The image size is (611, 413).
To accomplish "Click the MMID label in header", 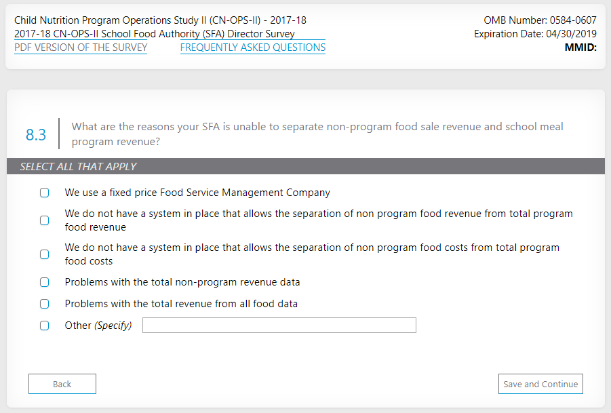I will click(x=580, y=47).
